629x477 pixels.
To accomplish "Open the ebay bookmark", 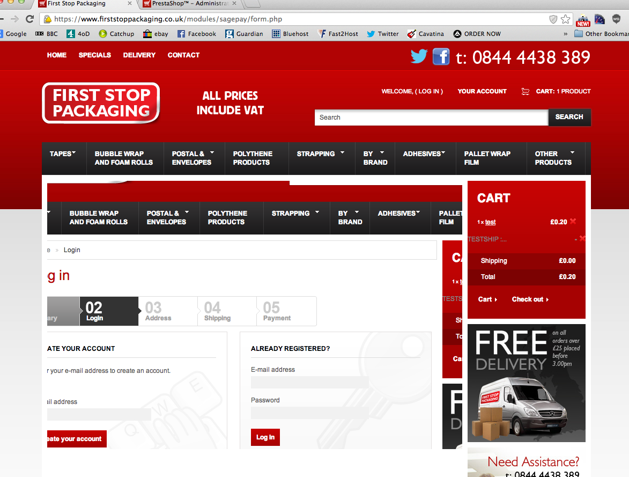I will 156,34.
